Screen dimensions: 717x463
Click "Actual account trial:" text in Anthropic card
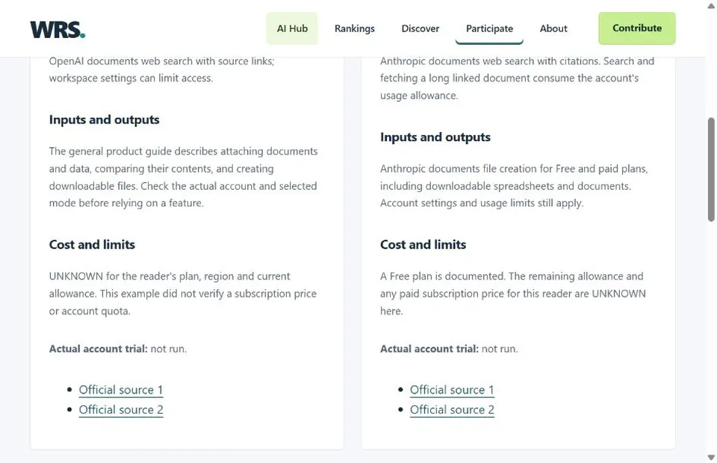point(429,349)
